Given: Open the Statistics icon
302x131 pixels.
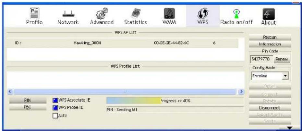Looking at the screenshot, I should (135, 16).
